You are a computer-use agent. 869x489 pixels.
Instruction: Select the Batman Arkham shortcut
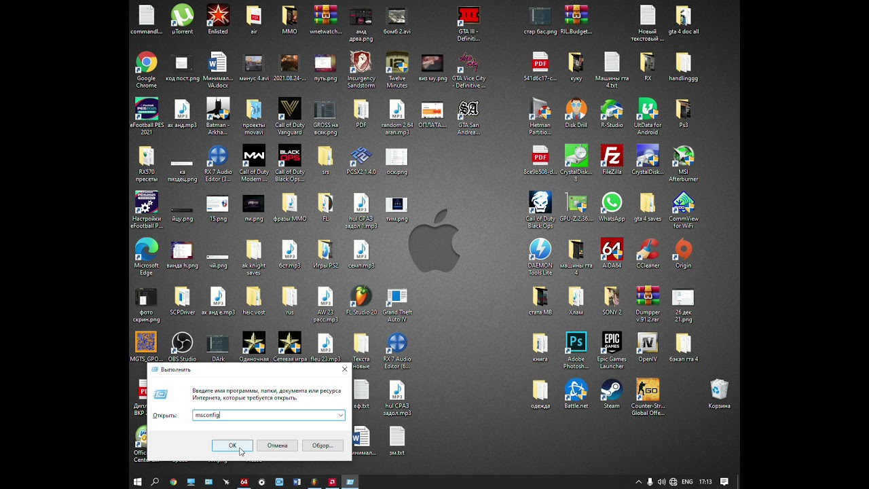pyautogui.click(x=218, y=117)
